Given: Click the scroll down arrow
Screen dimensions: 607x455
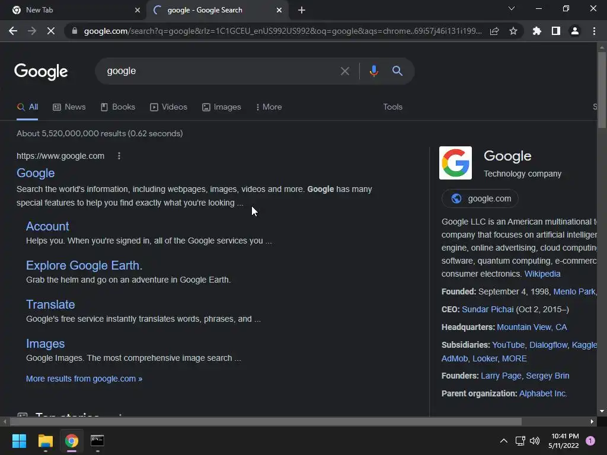Looking at the screenshot, I should [x=602, y=411].
